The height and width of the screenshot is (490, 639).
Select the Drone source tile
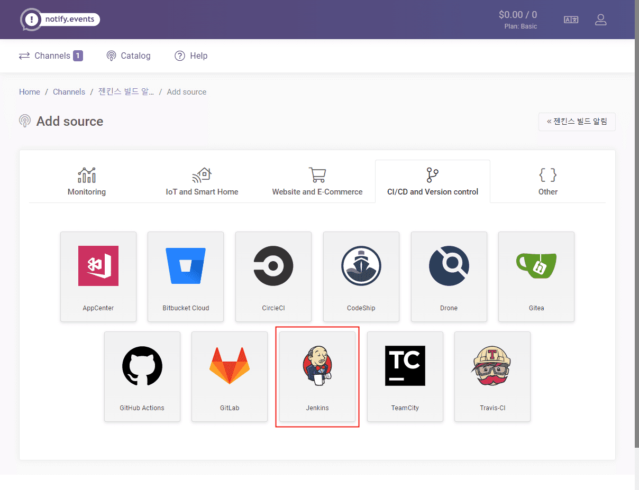point(449,276)
